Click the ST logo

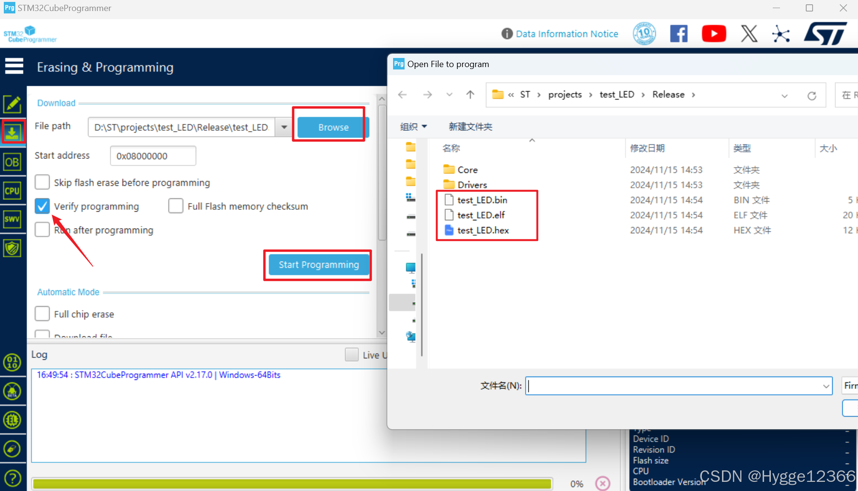coord(825,34)
